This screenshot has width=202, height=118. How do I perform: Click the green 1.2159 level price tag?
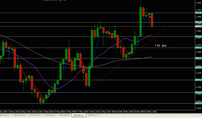(198, 103)
